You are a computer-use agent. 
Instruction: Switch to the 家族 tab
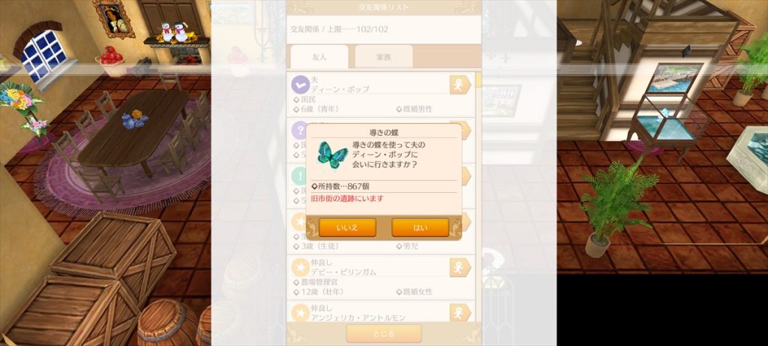[383, 57]
